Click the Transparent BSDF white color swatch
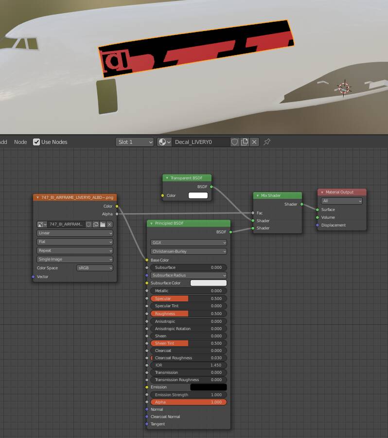 point(198,195)
